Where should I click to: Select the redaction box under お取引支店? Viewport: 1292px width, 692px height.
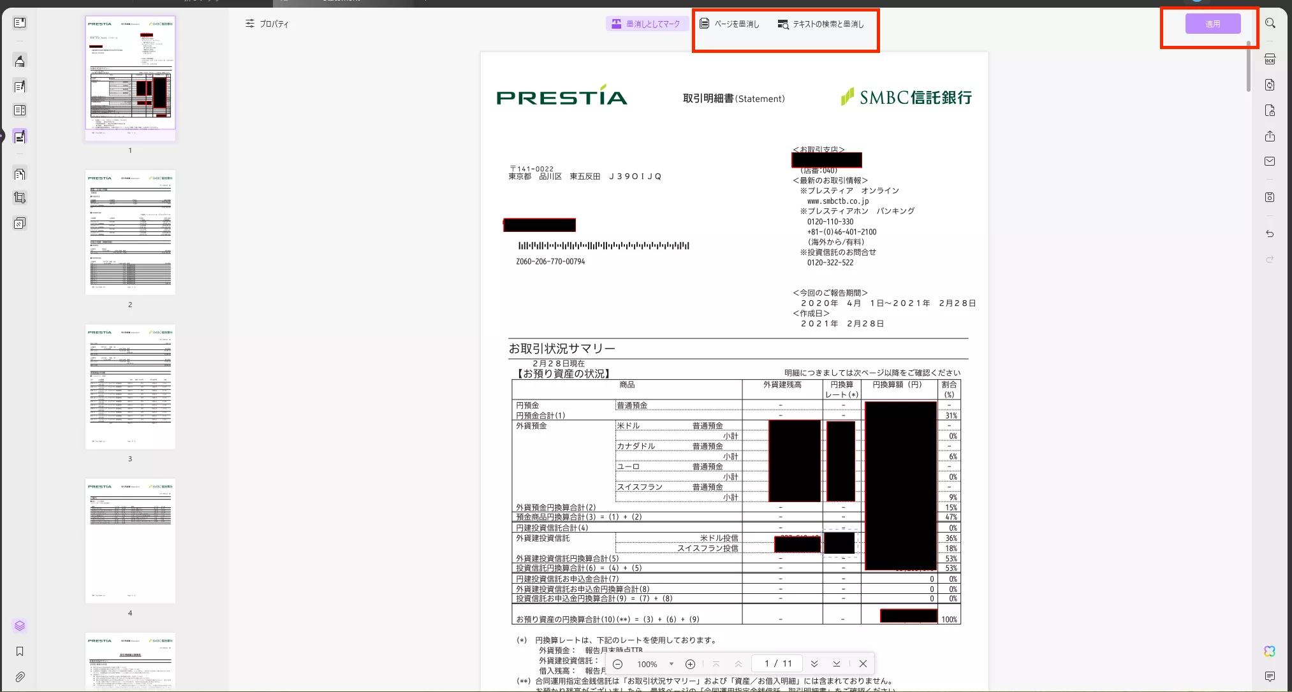[x=826, y=159]
